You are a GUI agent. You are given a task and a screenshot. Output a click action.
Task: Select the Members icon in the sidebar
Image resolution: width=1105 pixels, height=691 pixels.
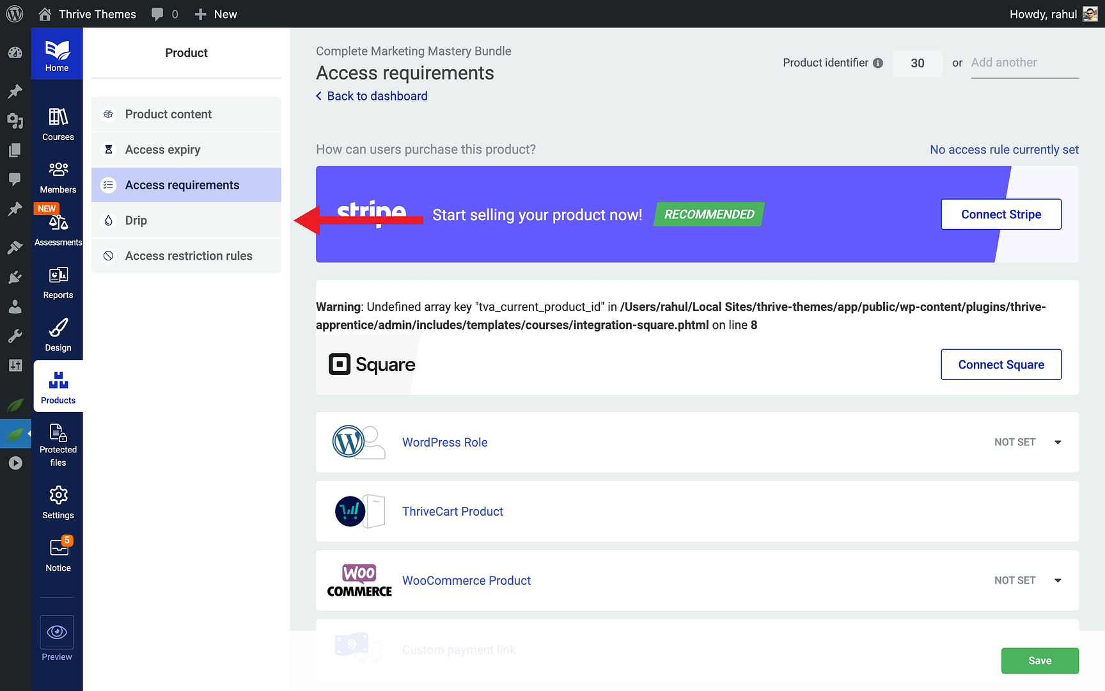point(58,174)
